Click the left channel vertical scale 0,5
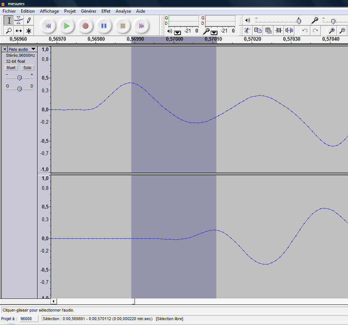 pyautogui.click(x=45, y=78)
